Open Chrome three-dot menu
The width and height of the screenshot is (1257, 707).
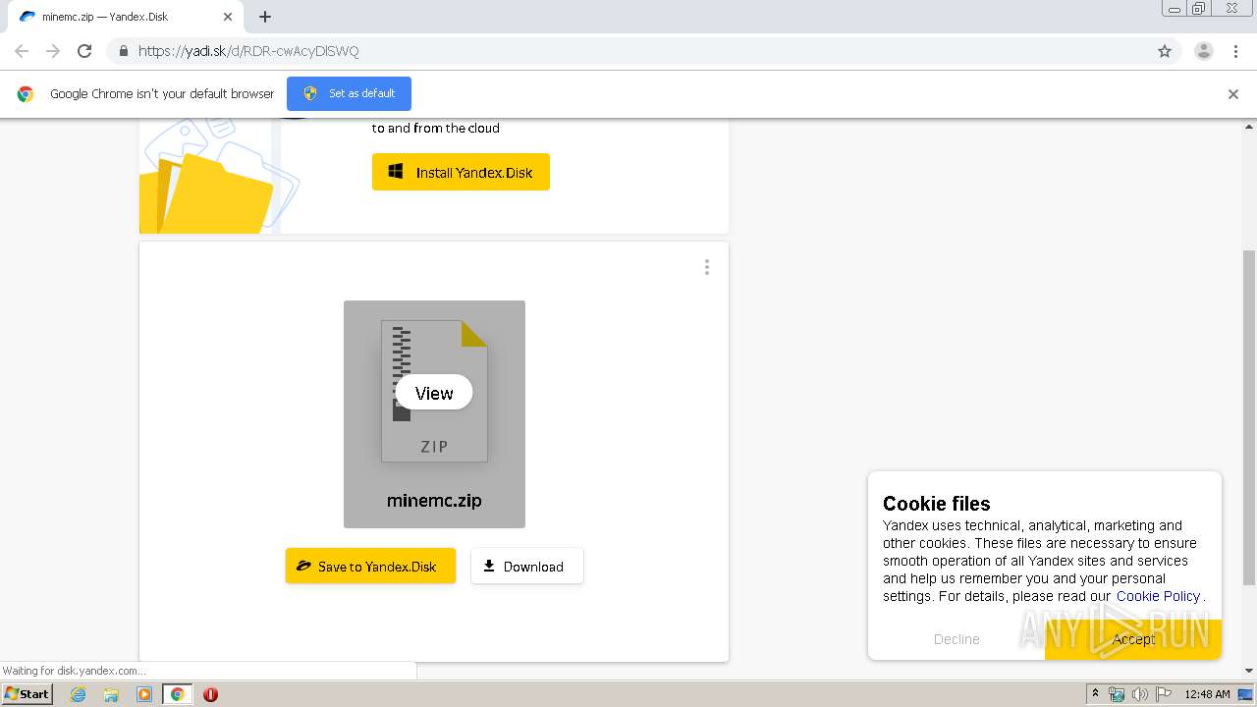(x=1235, y=51)
